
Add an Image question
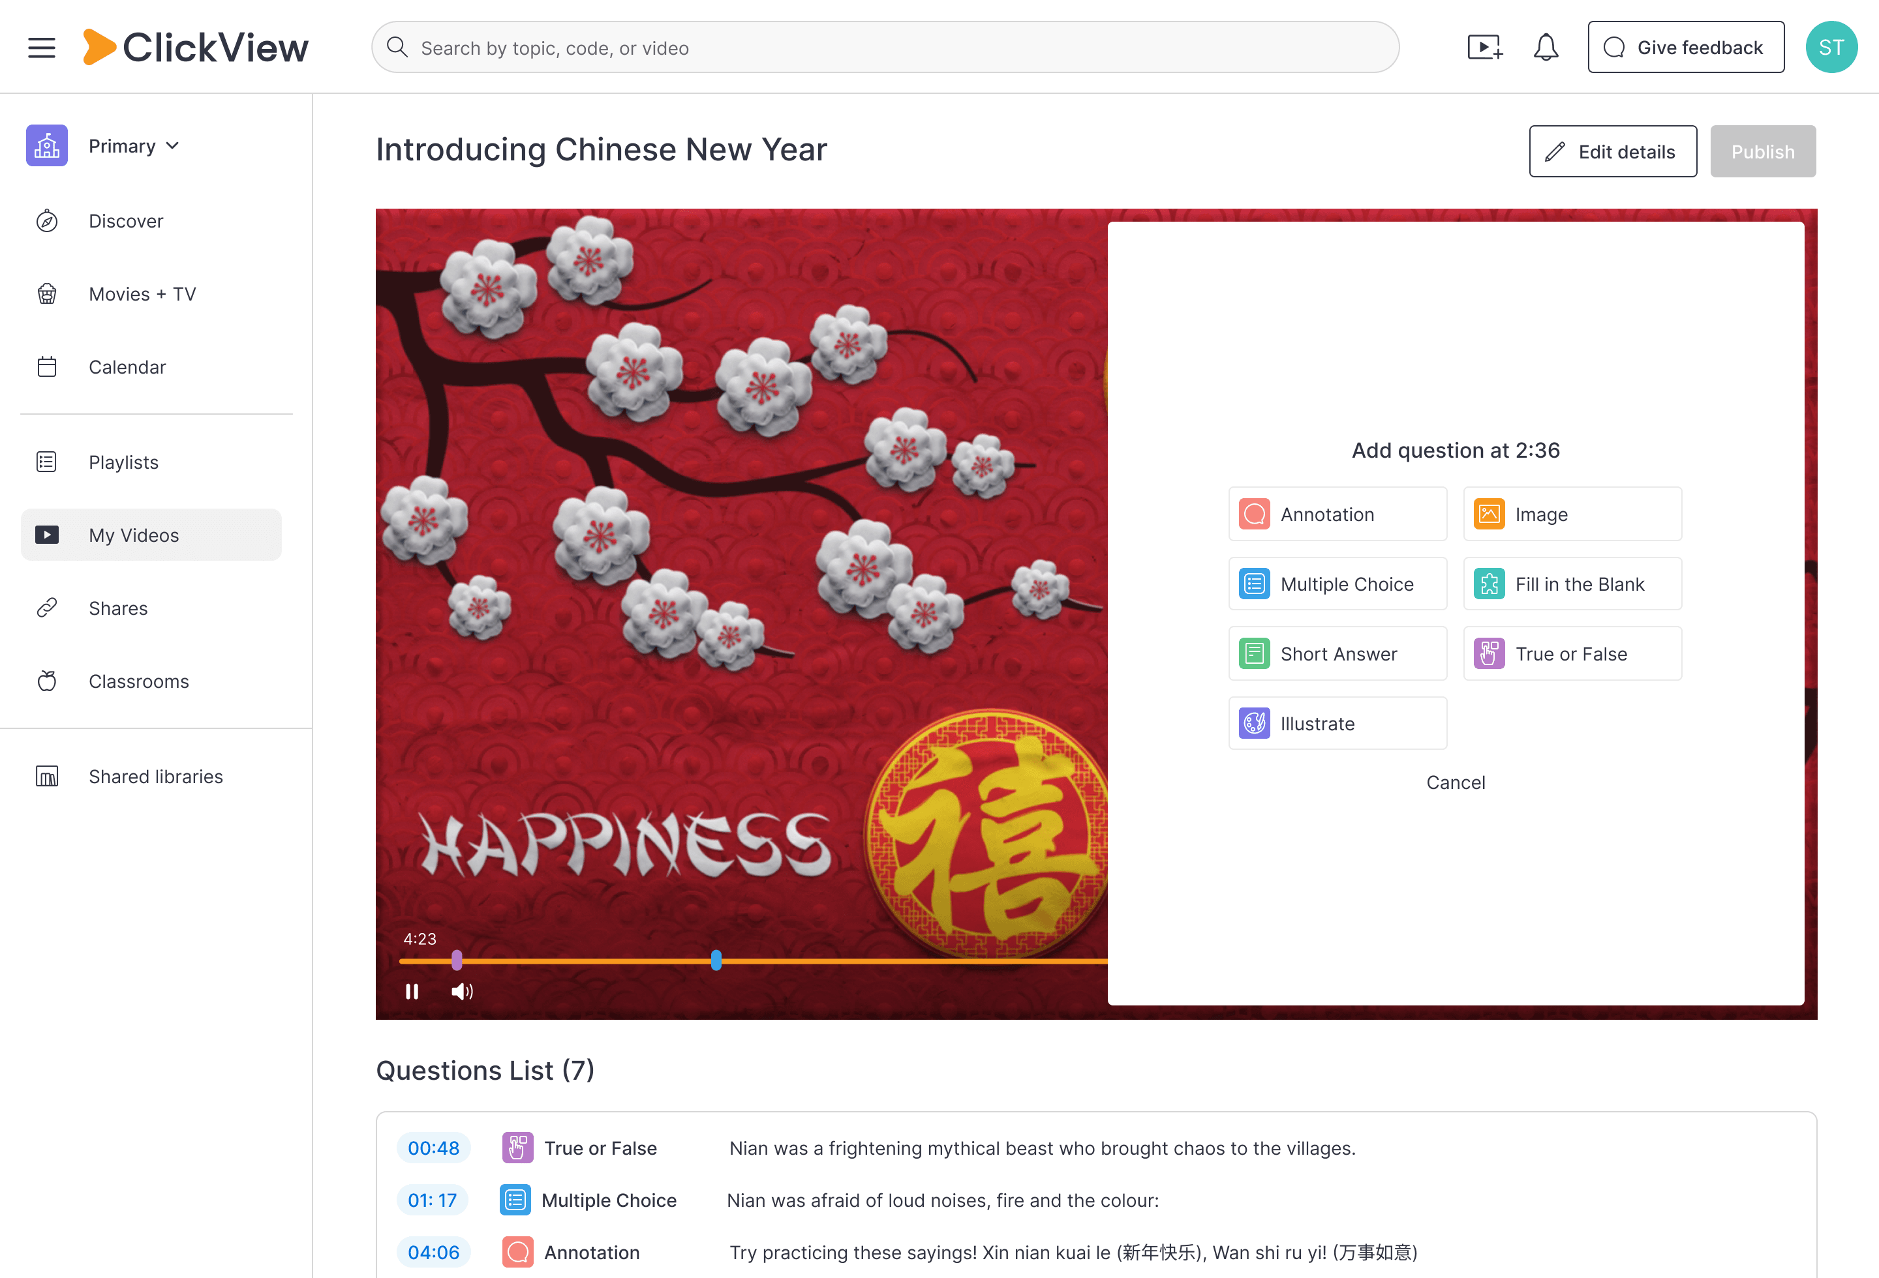click(x=1572, y=514)
